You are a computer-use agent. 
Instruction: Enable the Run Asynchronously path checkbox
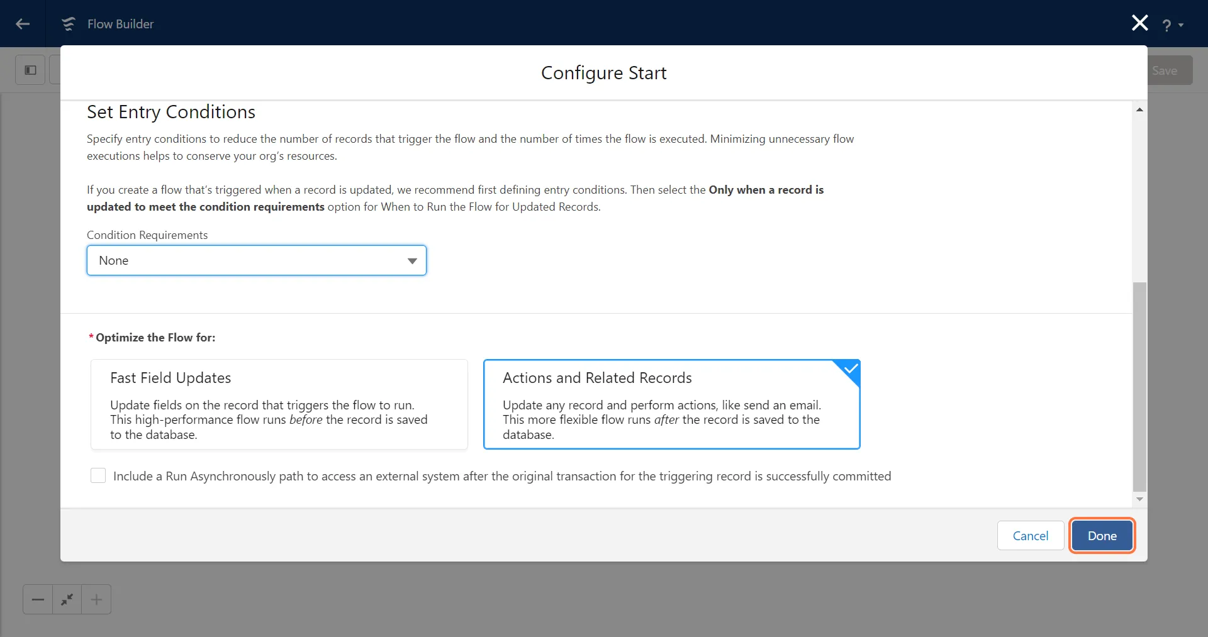[98, 475]
